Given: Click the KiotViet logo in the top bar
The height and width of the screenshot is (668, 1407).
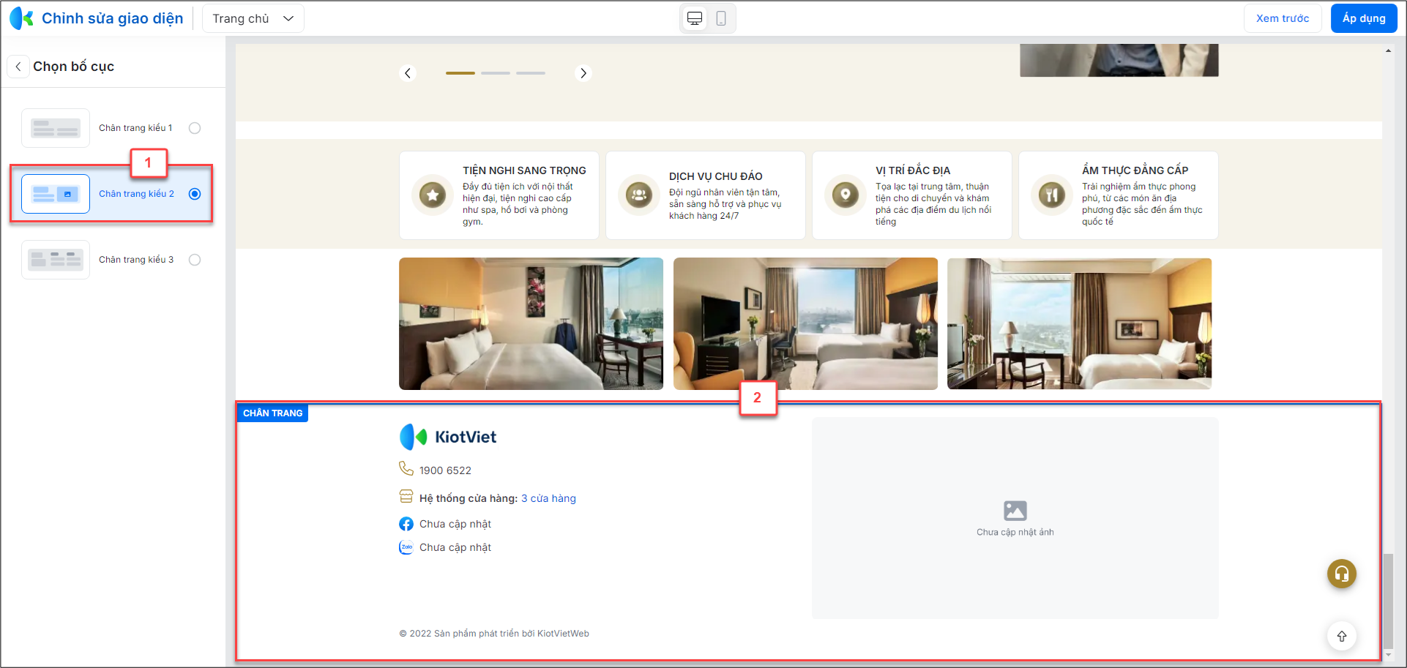Looking at the screenshot, I should pyautogui.click(x=21, y=18).
